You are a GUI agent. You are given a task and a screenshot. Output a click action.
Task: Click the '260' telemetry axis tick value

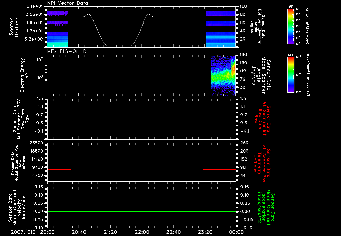(244, 143)
